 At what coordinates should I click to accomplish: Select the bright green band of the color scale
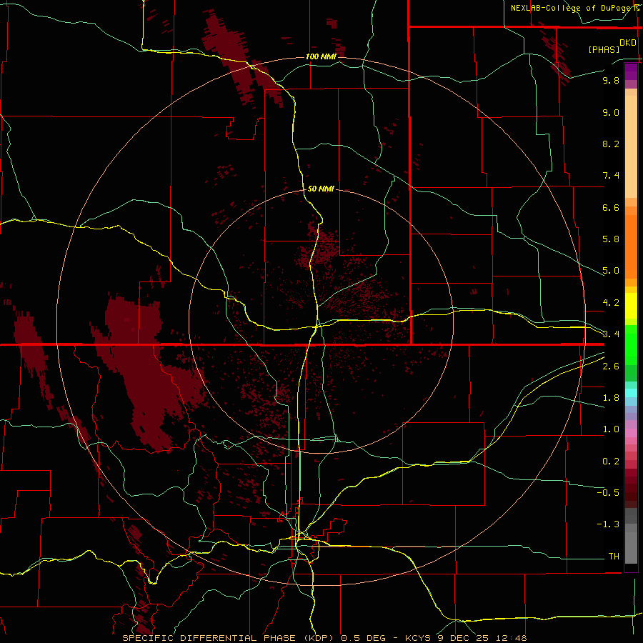coord(631,345)
